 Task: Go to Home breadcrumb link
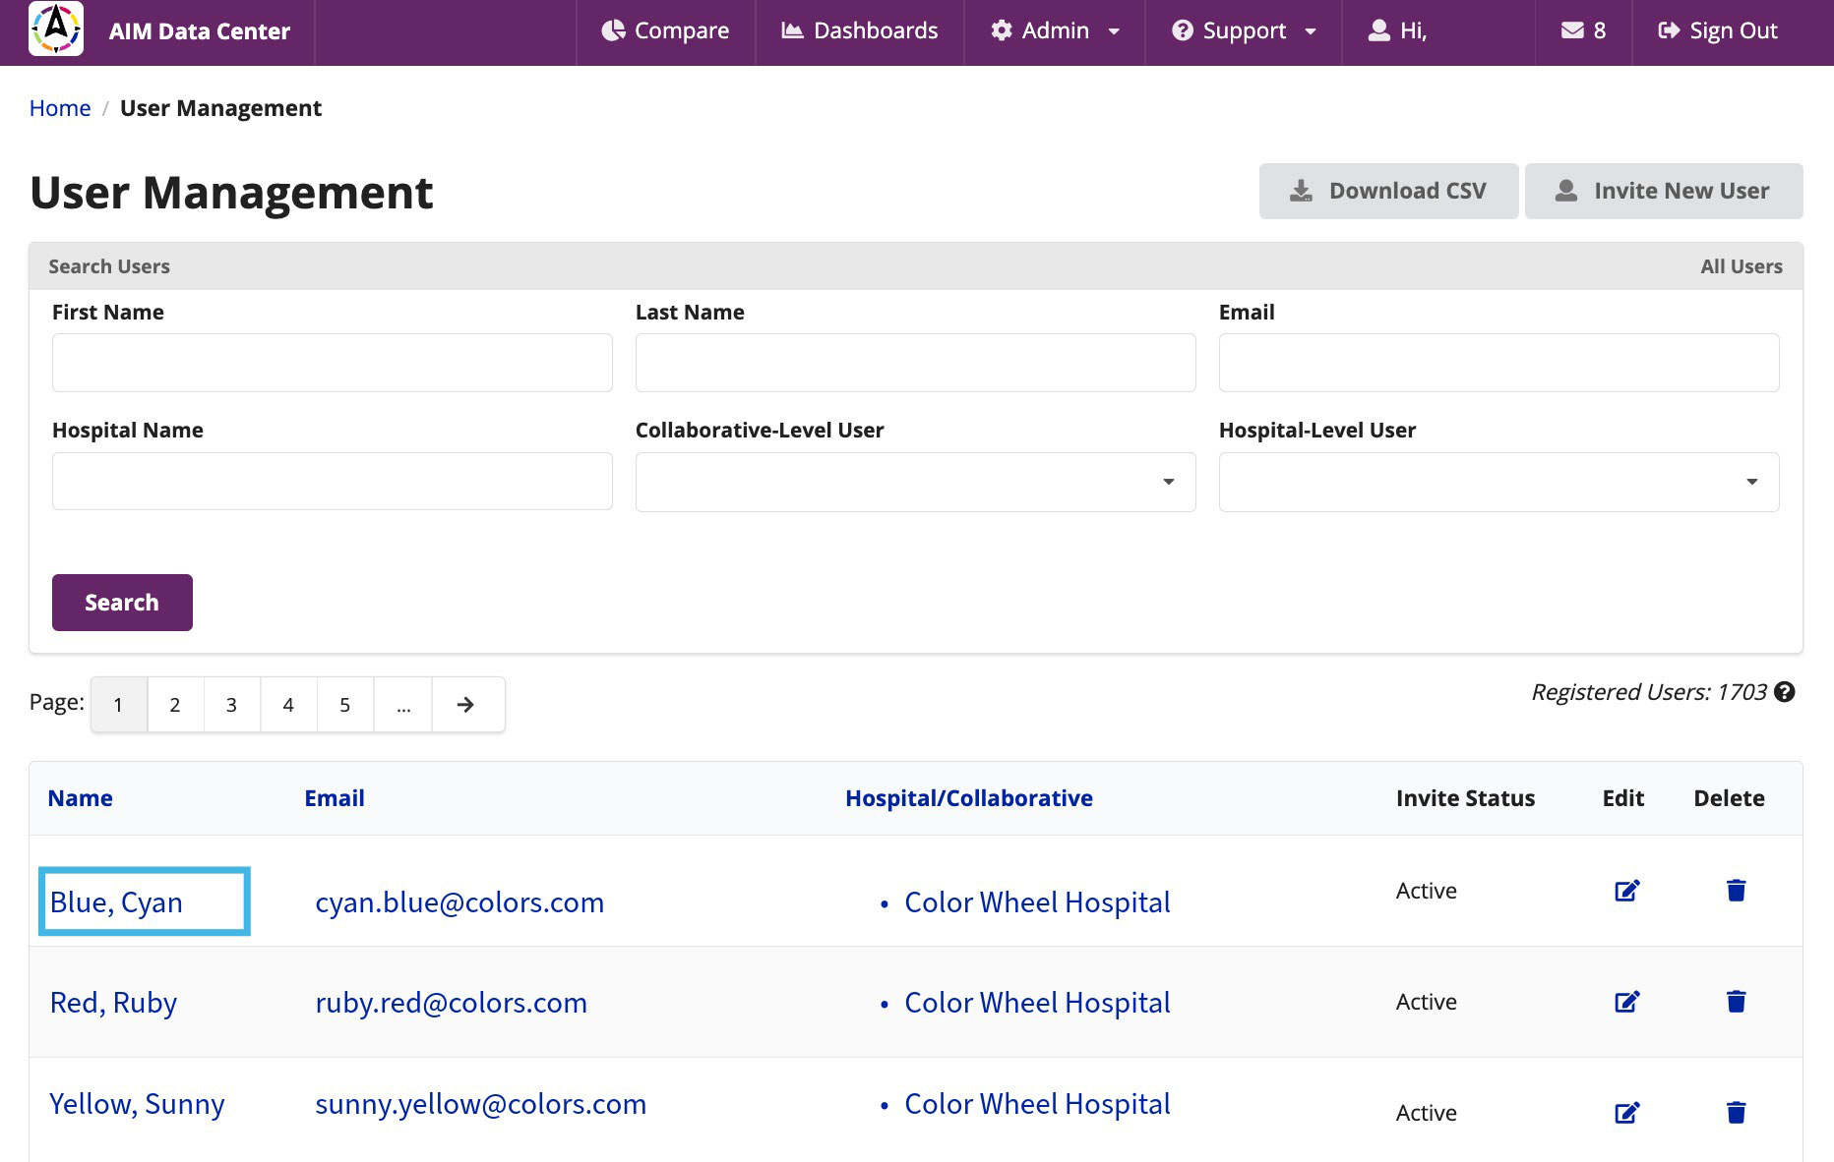pos(60,108)
